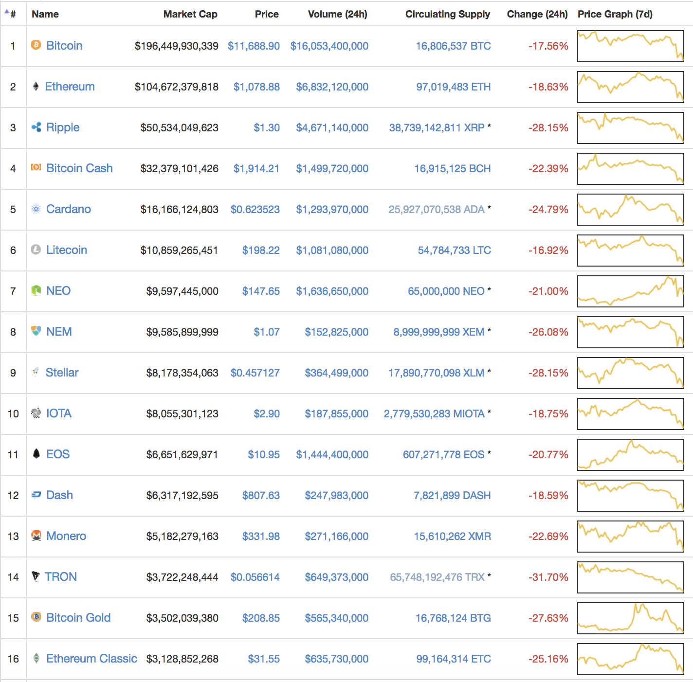Image resolution: width=693 pixels, height=682 pixels.
Task: Sort by Volume (24h) column header
Action: (x=338, y=14)
